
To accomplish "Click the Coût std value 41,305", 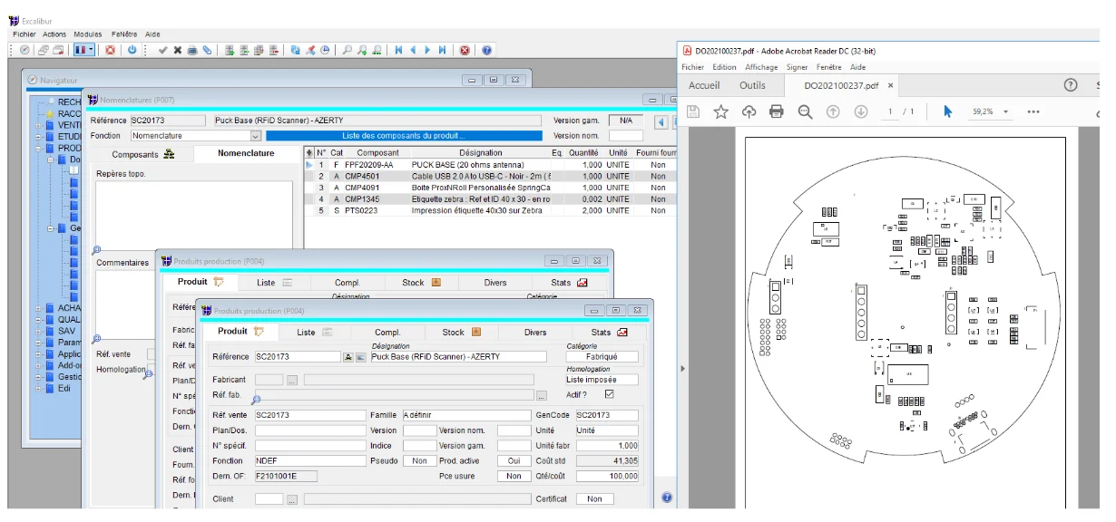I will click(607, 460).
